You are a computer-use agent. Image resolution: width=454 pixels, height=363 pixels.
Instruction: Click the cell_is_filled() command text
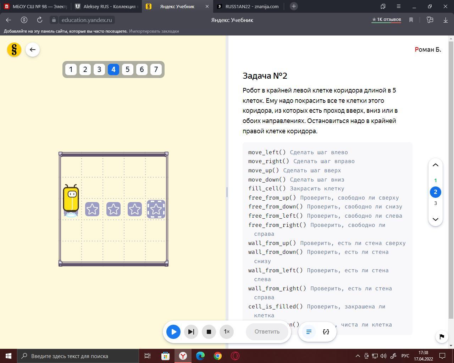276,307
